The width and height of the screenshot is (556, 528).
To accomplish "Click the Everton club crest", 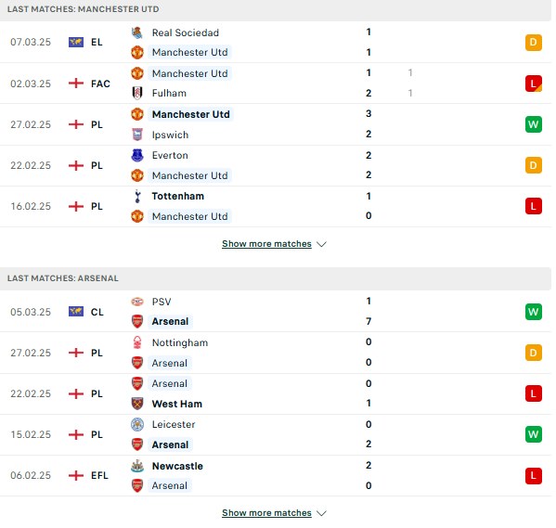I will coord(137,155).
